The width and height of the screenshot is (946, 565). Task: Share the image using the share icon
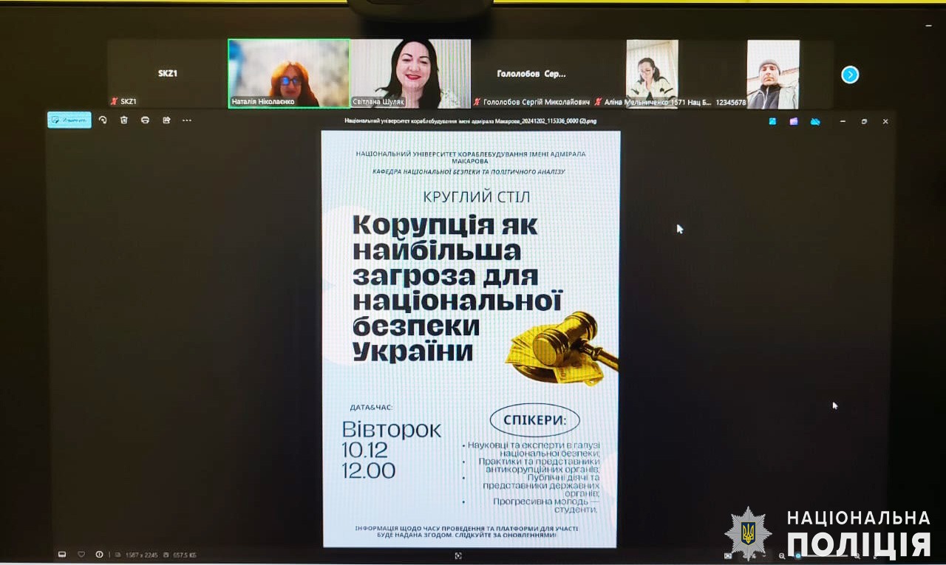166,120
